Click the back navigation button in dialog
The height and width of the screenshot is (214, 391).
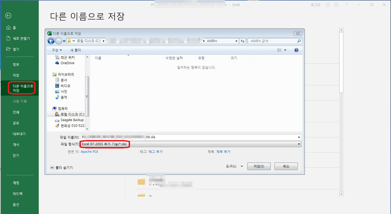point(51,41)
